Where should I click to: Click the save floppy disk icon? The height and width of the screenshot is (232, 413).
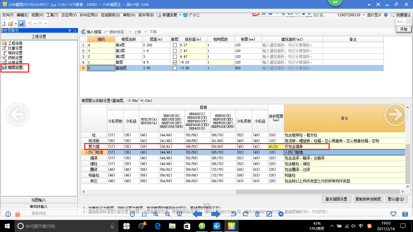click(21, 23)
